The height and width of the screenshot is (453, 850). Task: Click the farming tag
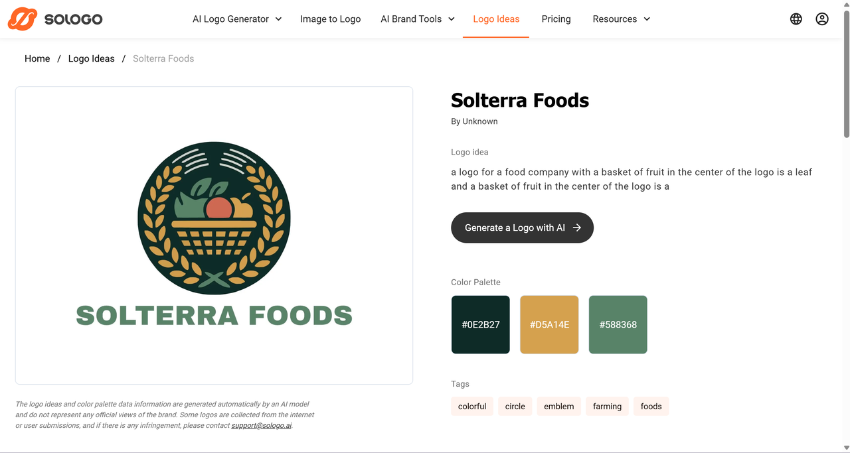pos(607,407)
